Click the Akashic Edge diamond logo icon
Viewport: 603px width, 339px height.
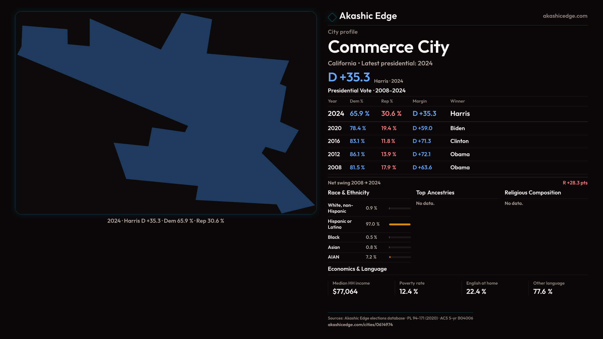click(332, 17)
